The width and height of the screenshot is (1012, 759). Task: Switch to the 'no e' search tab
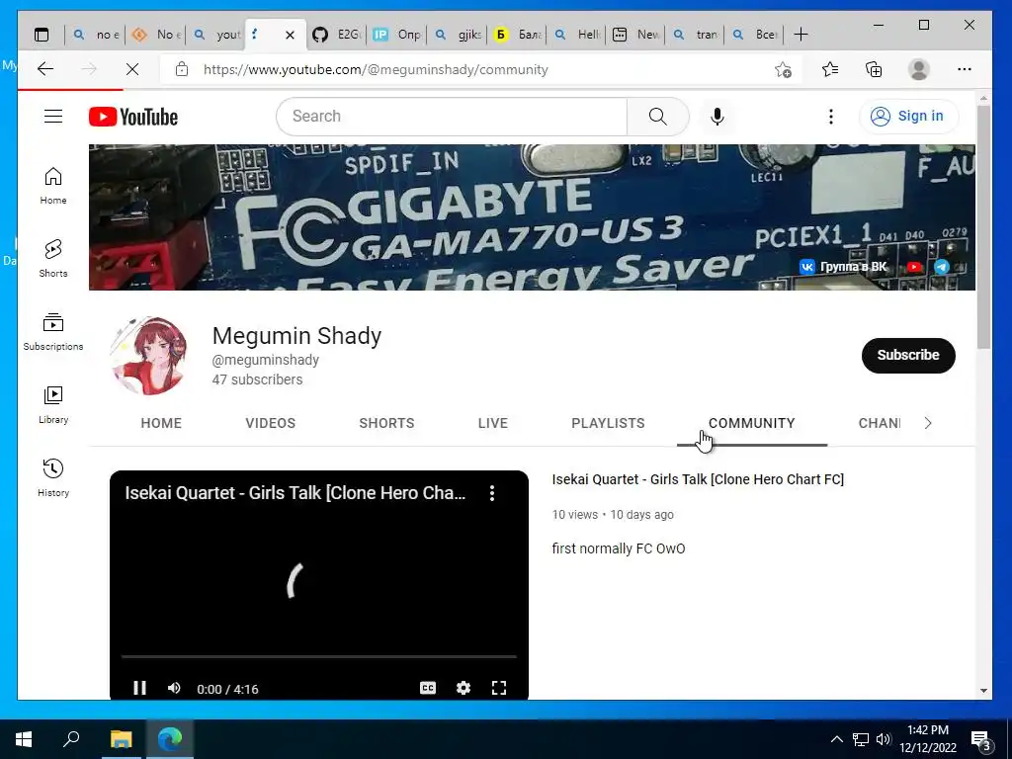click(x=96, y=35)
